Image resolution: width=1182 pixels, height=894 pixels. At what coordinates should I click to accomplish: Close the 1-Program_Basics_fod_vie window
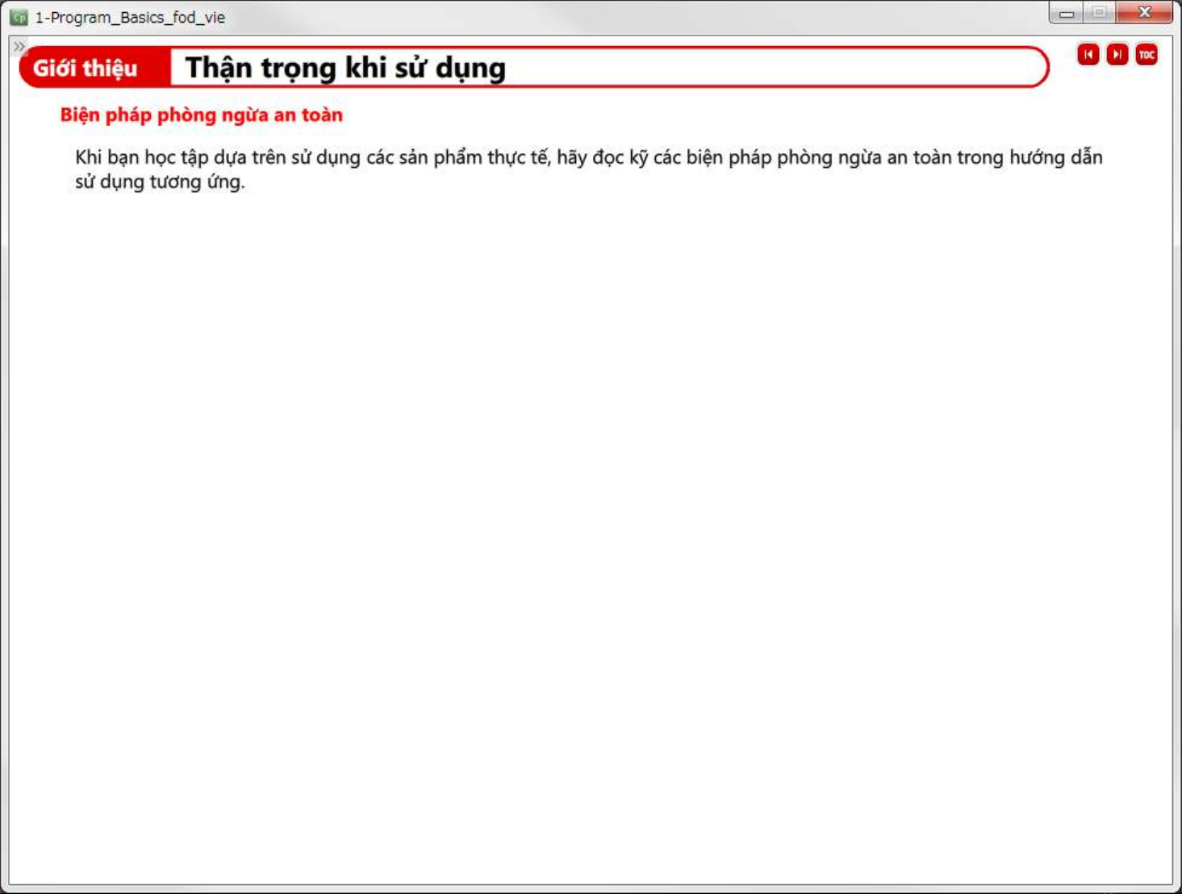(x=1144, y=13)
